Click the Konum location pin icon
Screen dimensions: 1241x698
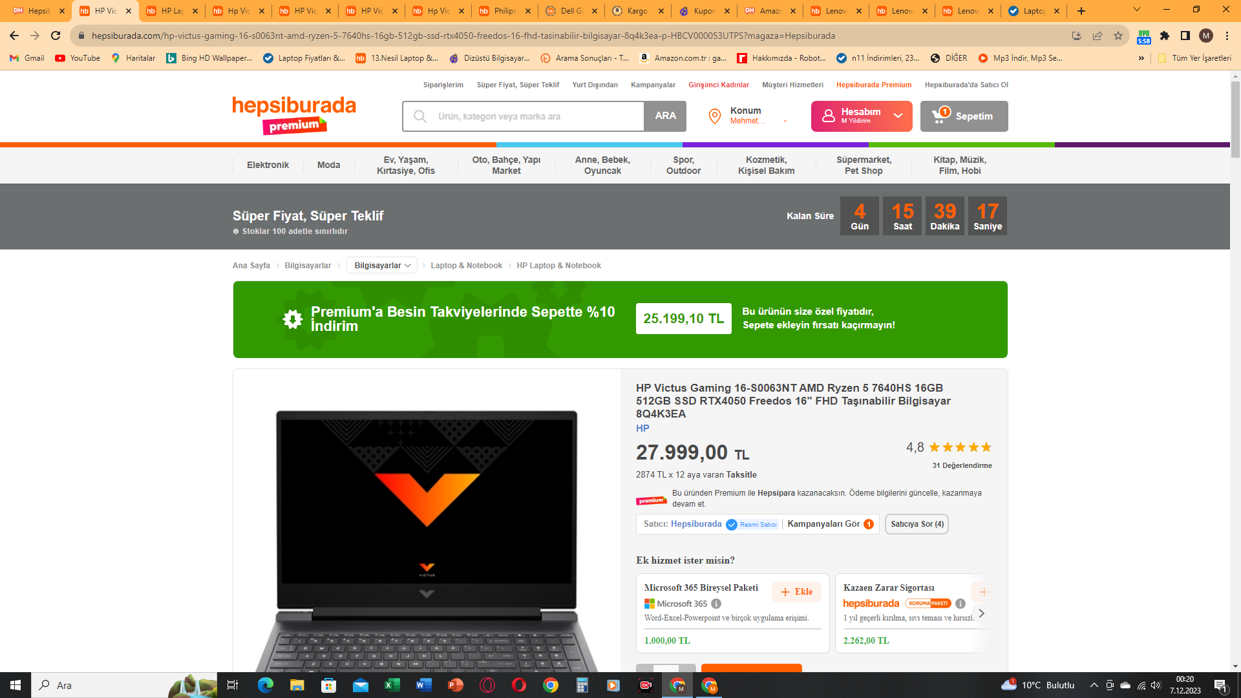pos(714,116)
